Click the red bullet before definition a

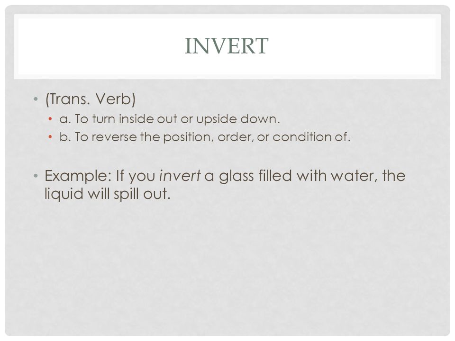tap(51, 118)
